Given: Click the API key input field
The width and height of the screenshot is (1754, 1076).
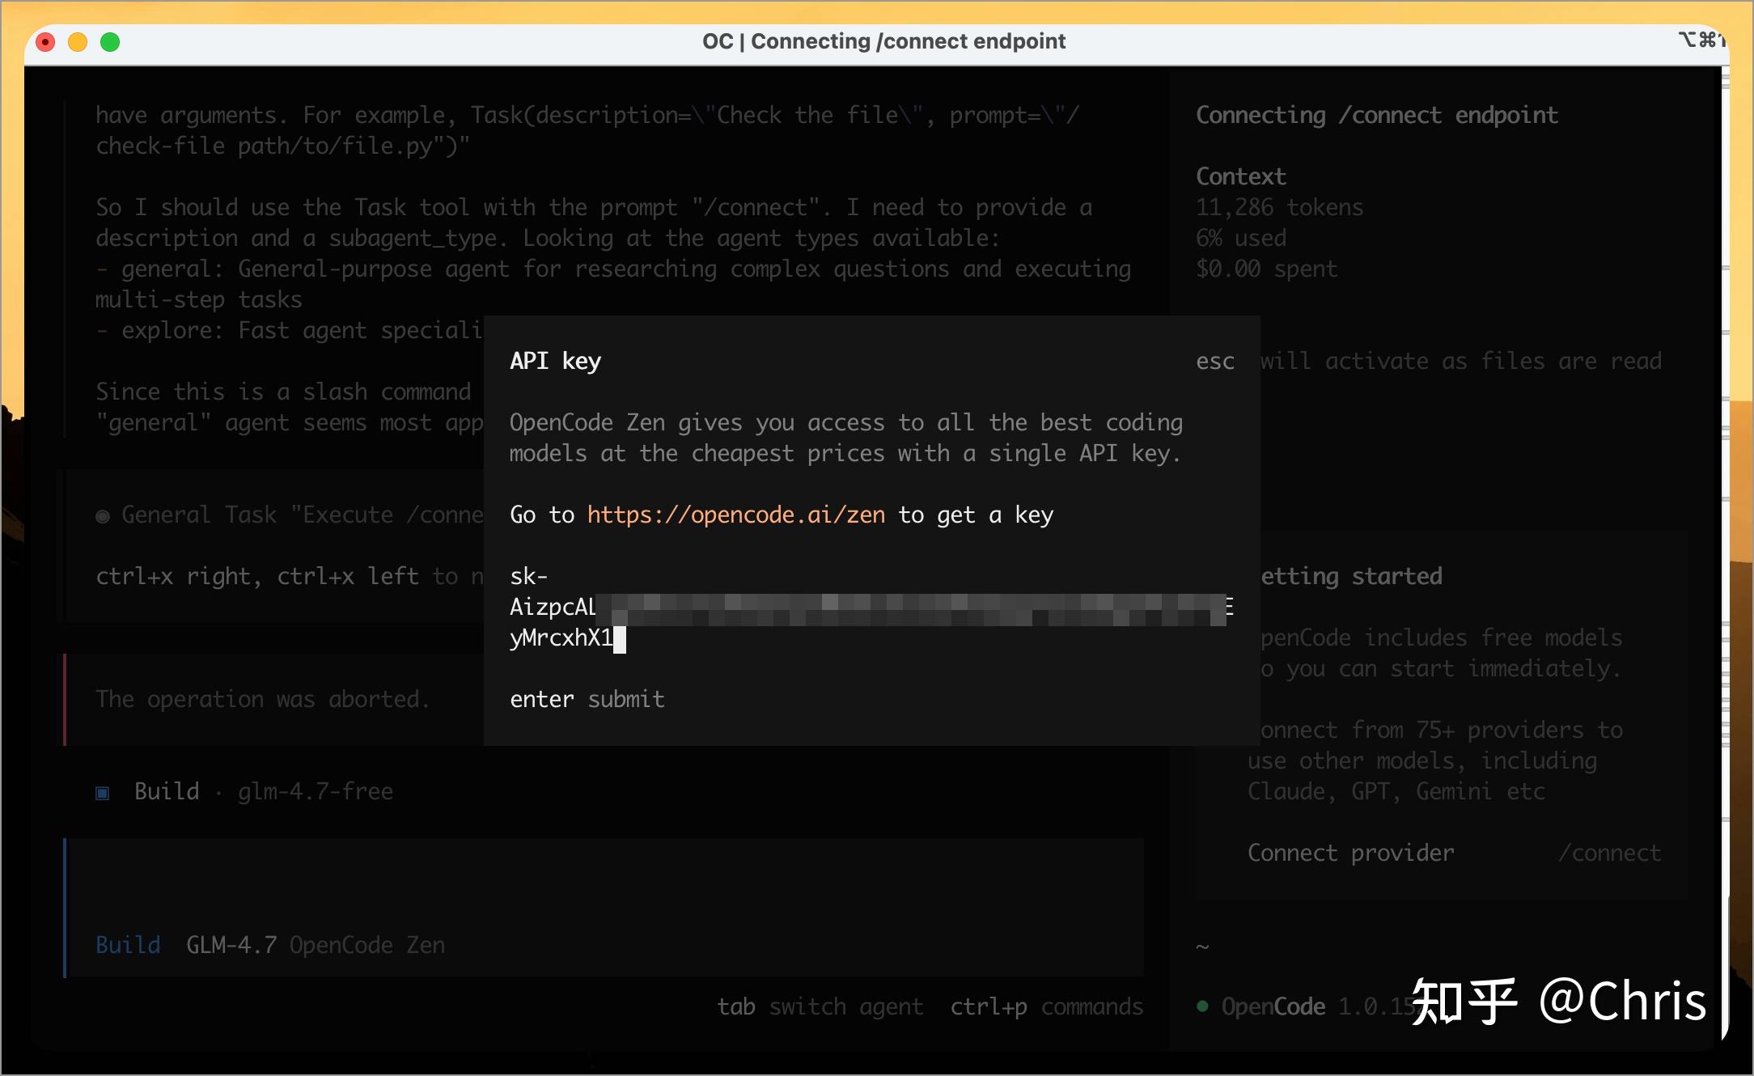Looking at the screenshot, I should tap(871, 607).
